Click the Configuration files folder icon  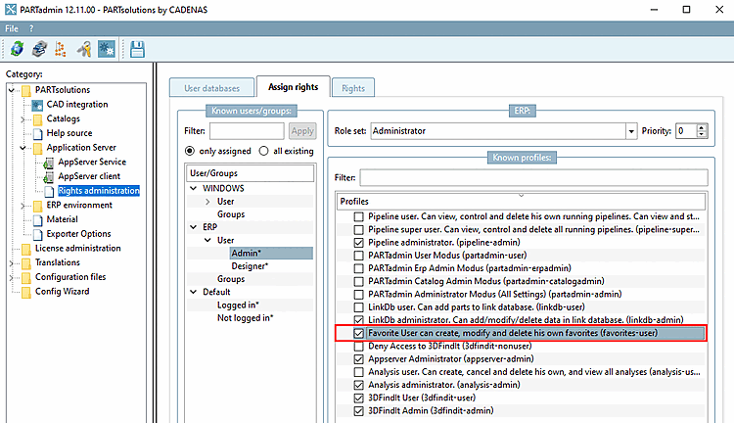(x=26, y=278)
